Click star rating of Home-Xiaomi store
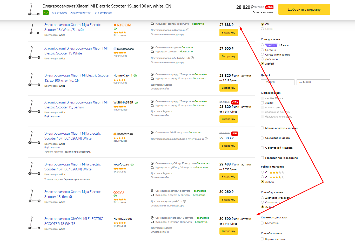Viewport: 355px width, 242px height. [120, 80]
